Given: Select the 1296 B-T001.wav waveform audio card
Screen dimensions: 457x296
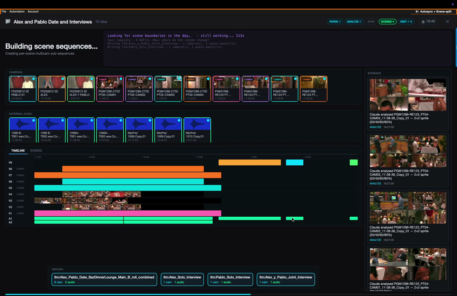Looking at the screenshot, I should 23,130.
